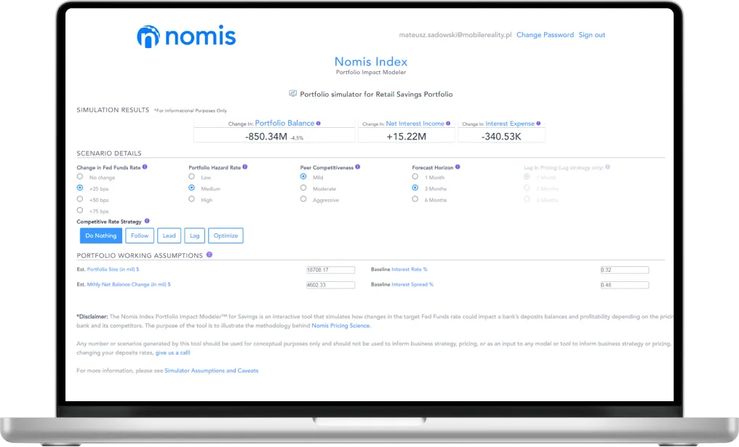The height and width of the screenshot is (447, 739).
Task: Select Aggressive peer competitiveness
Action: click(x=303, y=200)
